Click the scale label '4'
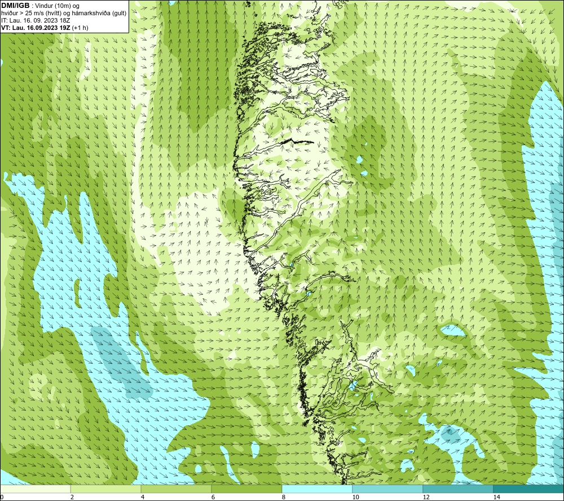This screenshot has width=564, height=501. pos(143,497)
